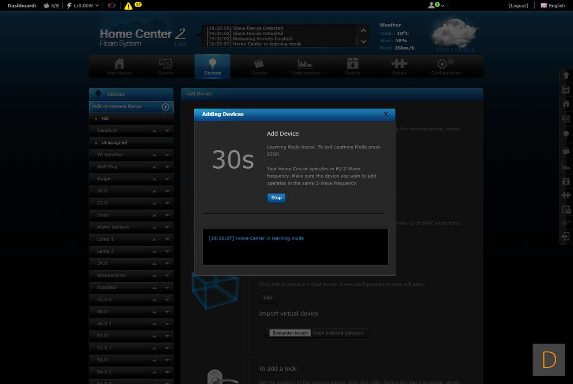Image resolution: width=573 pixels, height=384 pixels.
Task: Click the save icon in side toolbar
Action: pos(566,90)
